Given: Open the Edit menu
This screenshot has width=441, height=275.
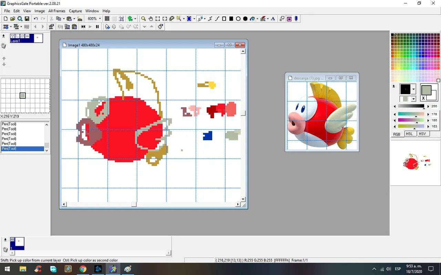Looking at the screenshot, I should tap(17, 11).
